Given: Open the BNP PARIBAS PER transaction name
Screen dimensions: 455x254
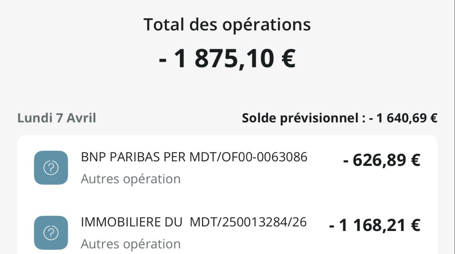Looking at the screenshot, I should pyautogui.click(x=134, y=157).
